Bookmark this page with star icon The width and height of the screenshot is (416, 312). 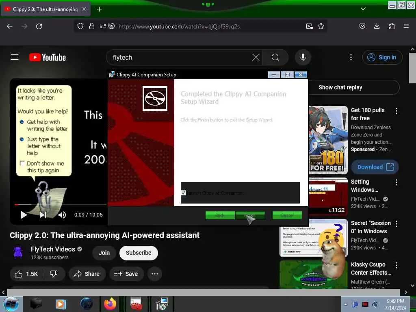pos(321,26)
